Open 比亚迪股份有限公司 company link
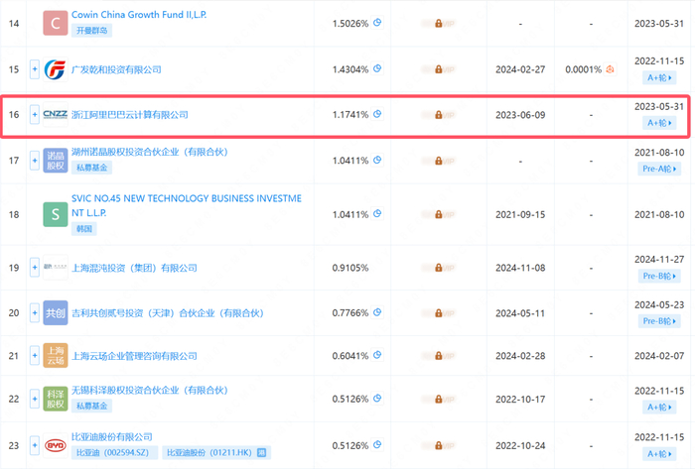This screenshot has width=695, height=469. (x=111, y=437)
